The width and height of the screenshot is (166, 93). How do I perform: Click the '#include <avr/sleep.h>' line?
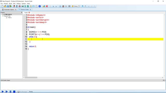pos(37,22)
